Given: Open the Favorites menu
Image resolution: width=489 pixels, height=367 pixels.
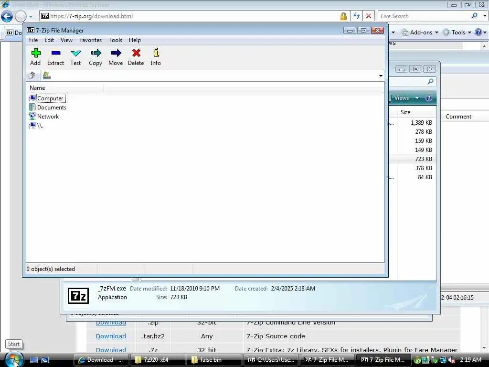Looking at the screenshot, I should [90, 40].
